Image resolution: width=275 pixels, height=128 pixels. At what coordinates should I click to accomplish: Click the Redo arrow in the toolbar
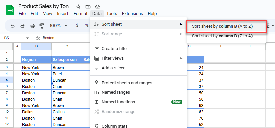pos(22,26)
